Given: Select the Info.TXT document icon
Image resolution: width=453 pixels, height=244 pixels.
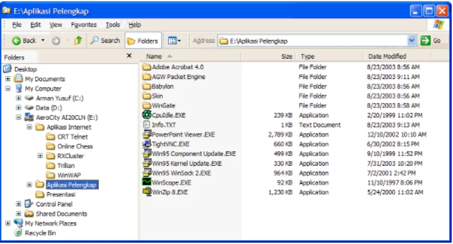Looking at the screenshot, I should (x=147, y=125).
